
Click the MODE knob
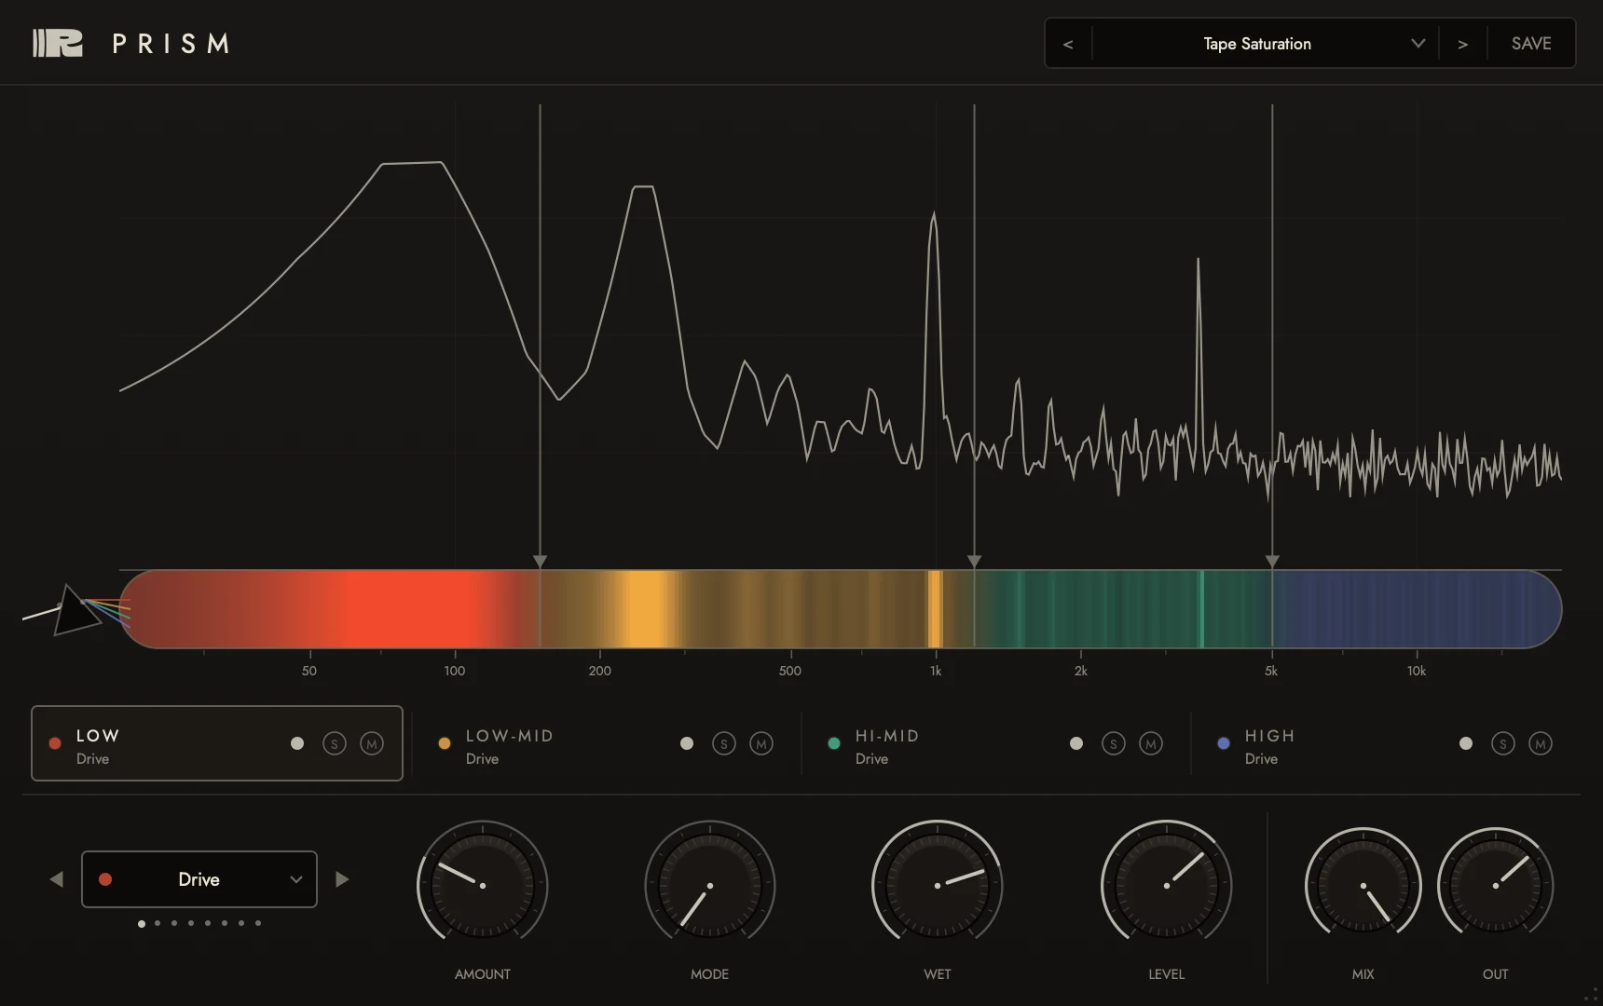click(x=710, y=885)
